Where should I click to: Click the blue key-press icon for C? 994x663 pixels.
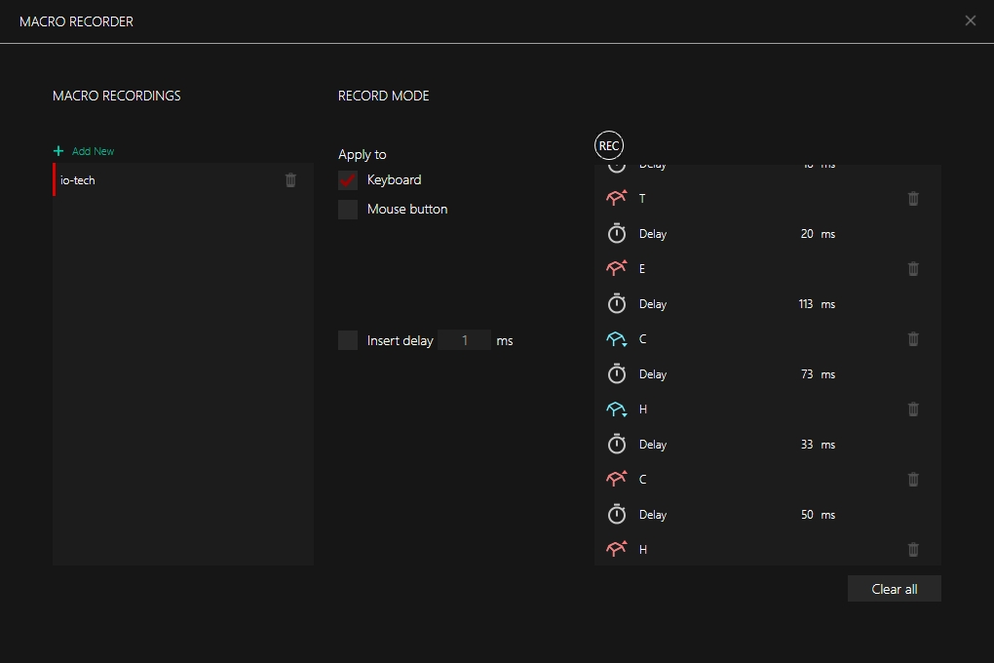coord(616,338)
